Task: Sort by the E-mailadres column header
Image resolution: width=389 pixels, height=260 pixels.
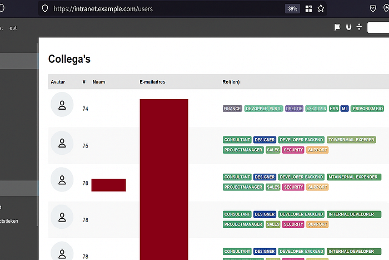Action: [x=152, y=82]
